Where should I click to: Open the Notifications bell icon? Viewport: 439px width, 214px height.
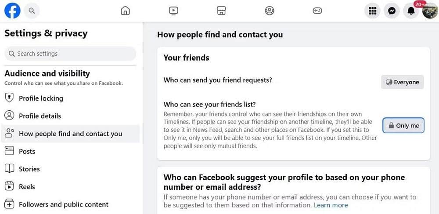[x=411, y=11]
